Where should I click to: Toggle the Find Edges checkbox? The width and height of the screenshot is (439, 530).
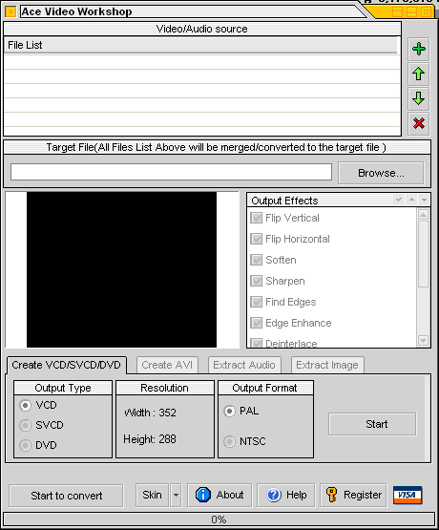click(x=257, y=302)
